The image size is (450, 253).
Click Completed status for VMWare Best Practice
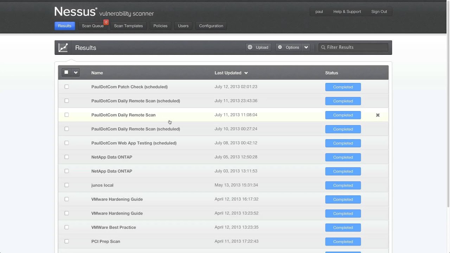(x=343, y=227)
